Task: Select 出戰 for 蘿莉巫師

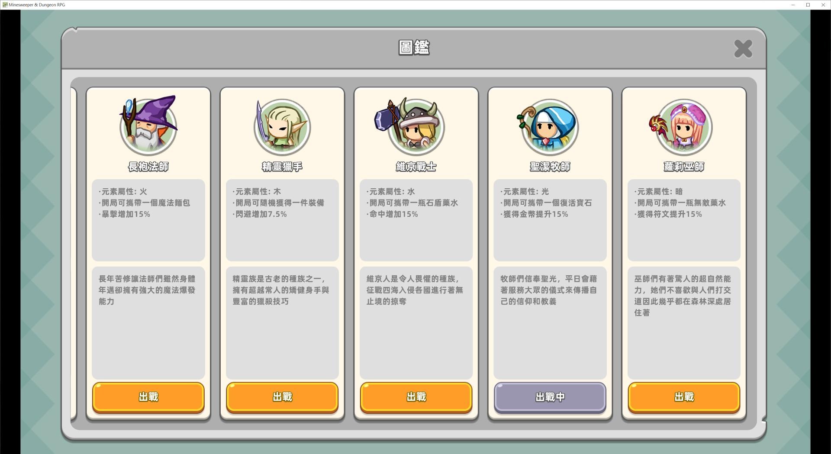Action: pos(684,397)
